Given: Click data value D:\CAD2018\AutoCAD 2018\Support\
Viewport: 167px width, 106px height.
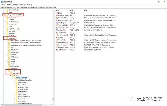Looking at the screenshot, I should click(97, 45).
